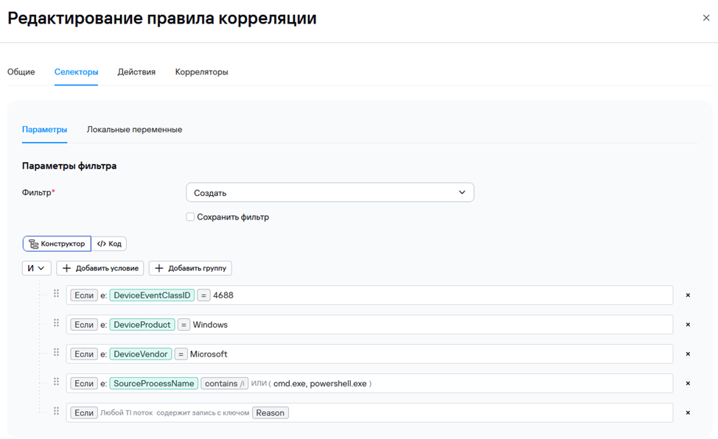Grab the drag handle of DeviceEventClassID row
The image size is (718, 439).
(56, 294)
